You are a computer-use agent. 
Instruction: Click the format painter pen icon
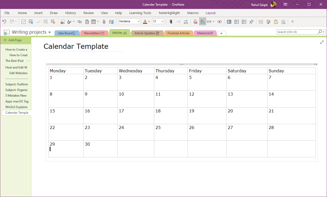click(69, 22)
